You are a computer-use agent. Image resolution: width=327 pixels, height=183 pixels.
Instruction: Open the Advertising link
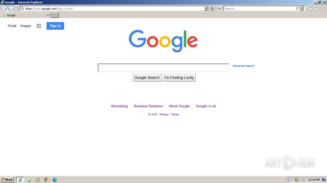119,106
